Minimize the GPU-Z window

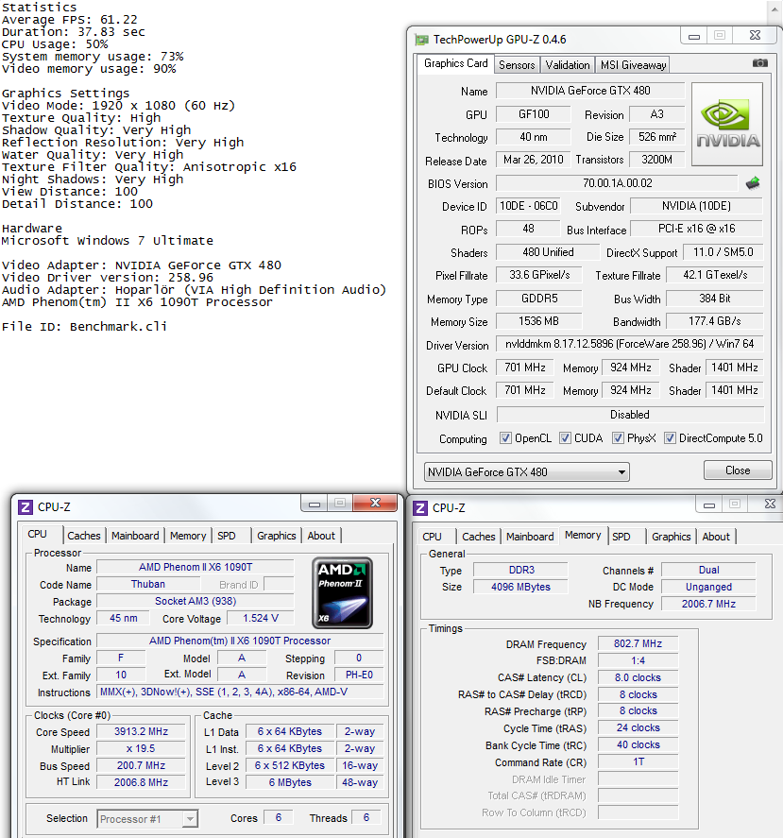(x=693, y=36)
